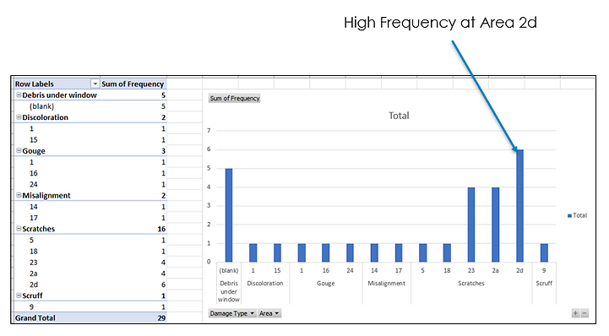Select the Grand Total value 29
The width and height of the screenshot is (609, 336).
tap(161, 317)
